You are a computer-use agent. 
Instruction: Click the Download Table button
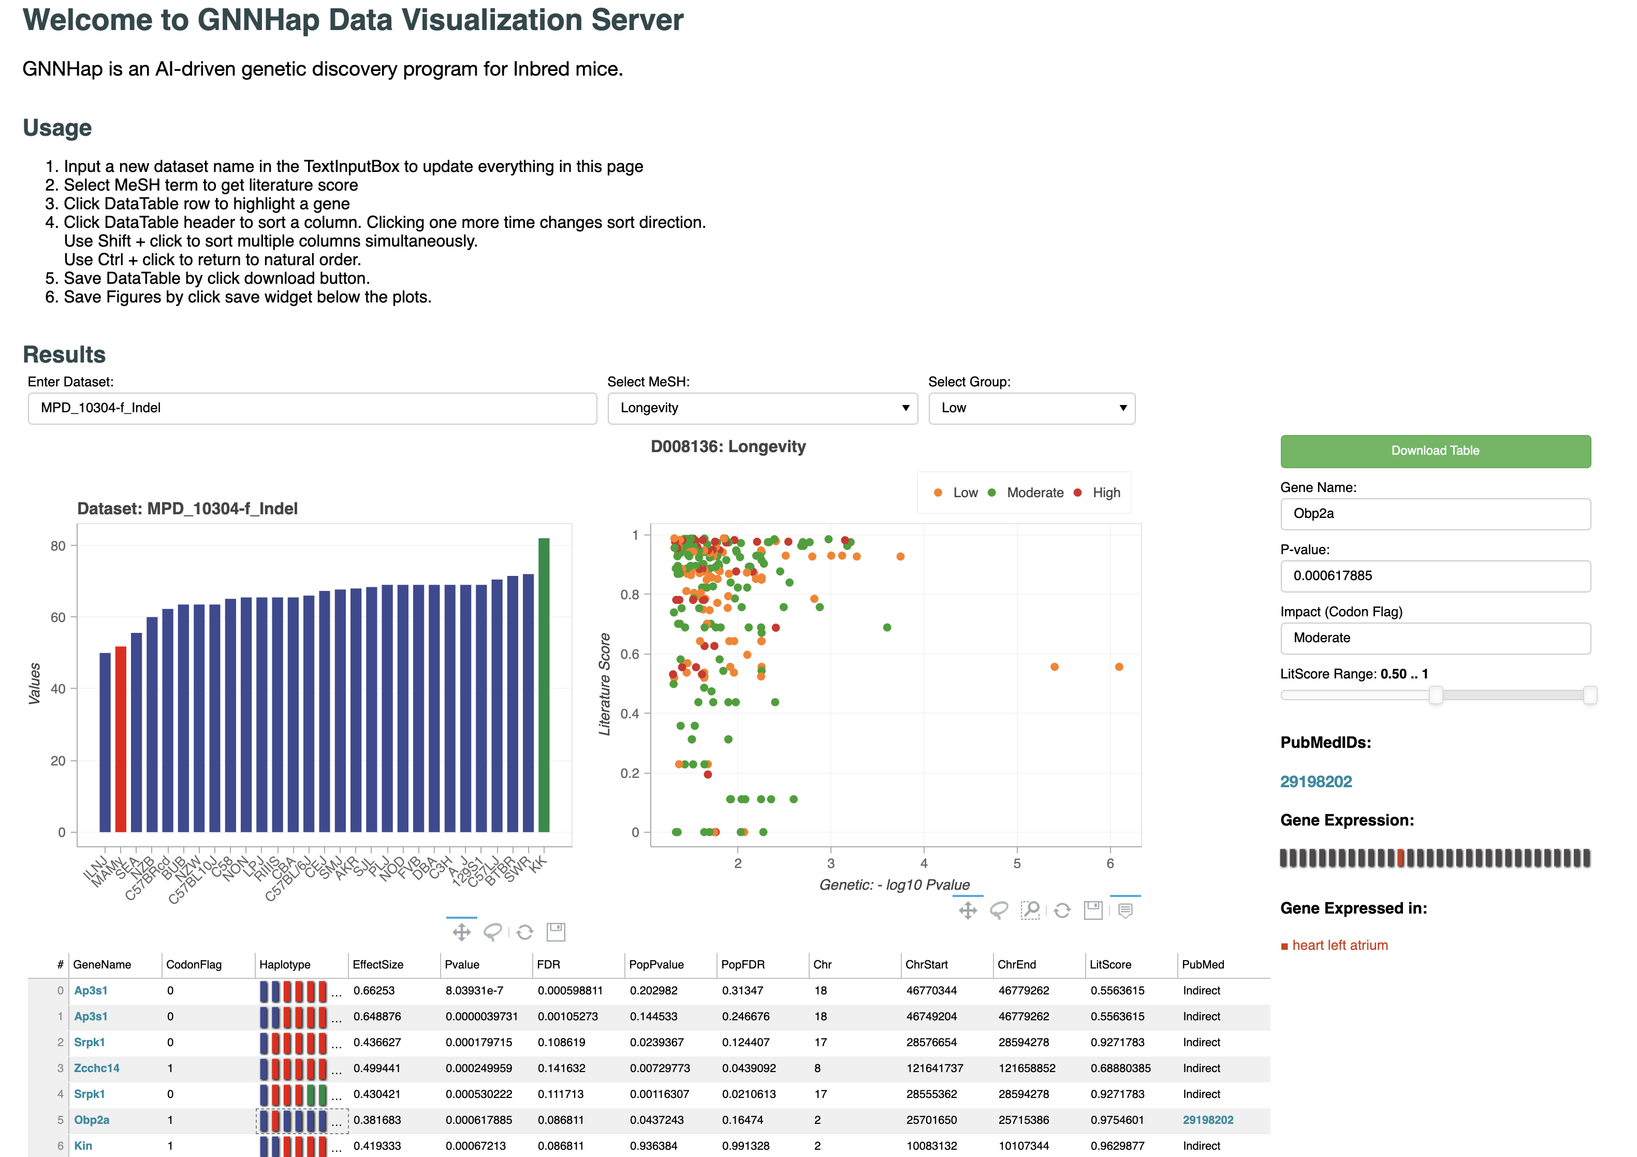(x=1435, y=451)
